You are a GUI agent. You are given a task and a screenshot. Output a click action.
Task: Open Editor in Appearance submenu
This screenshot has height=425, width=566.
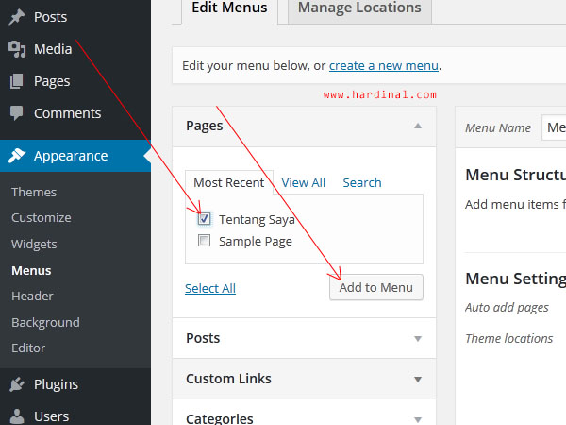point(28,348)
